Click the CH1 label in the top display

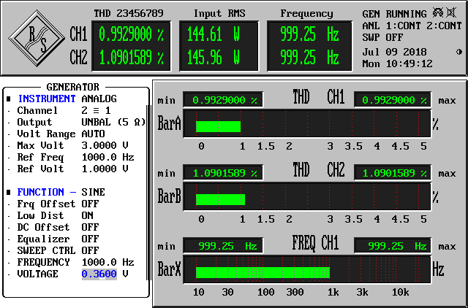[78, 34]
